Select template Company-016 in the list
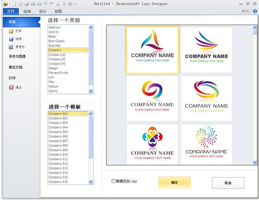The image size is (259, 200). (x=68, y=182)
